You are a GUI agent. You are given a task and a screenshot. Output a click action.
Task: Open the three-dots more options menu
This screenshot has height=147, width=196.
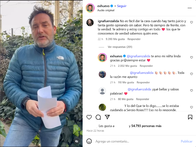click(190, 8)
